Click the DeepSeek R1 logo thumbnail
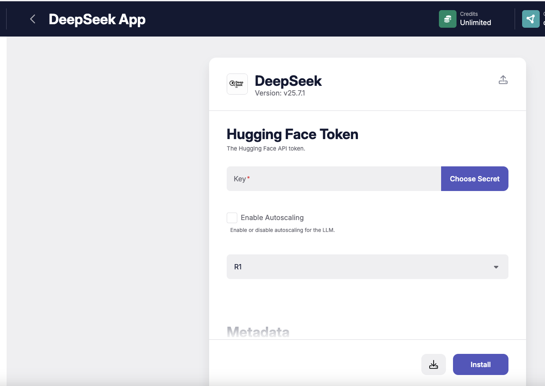The image size is (545, 386). (x=237, y=84)
